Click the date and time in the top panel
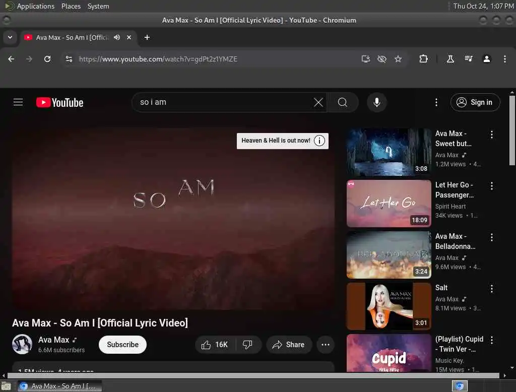This screenshot has height=392, width=516. (483, 6)
